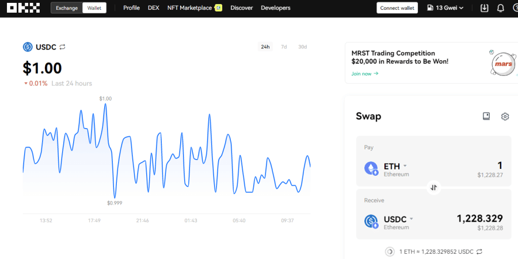Click Connect wallet button

(x=397, y=8)
